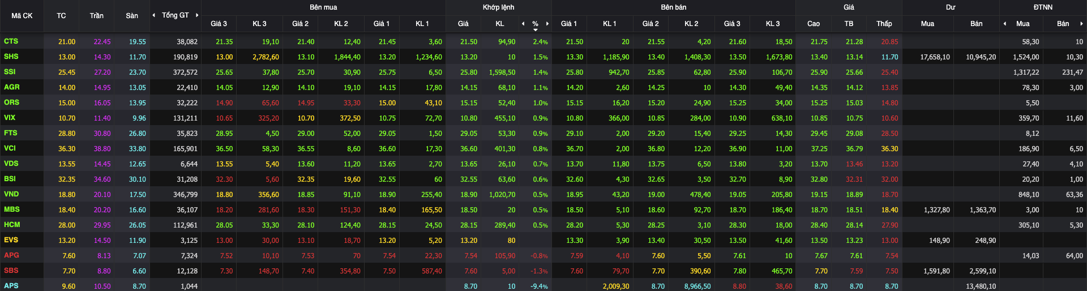Click the TB column header
The height and width of the screenshot is (291, 1087).
point(849,24)
